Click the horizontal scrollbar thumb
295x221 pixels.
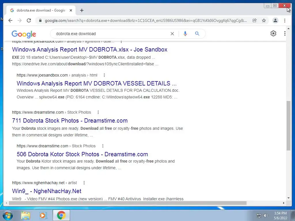tap(128, 203)
